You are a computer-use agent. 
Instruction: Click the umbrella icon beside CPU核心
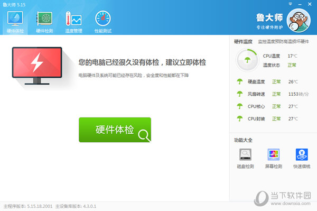point(240,106)
